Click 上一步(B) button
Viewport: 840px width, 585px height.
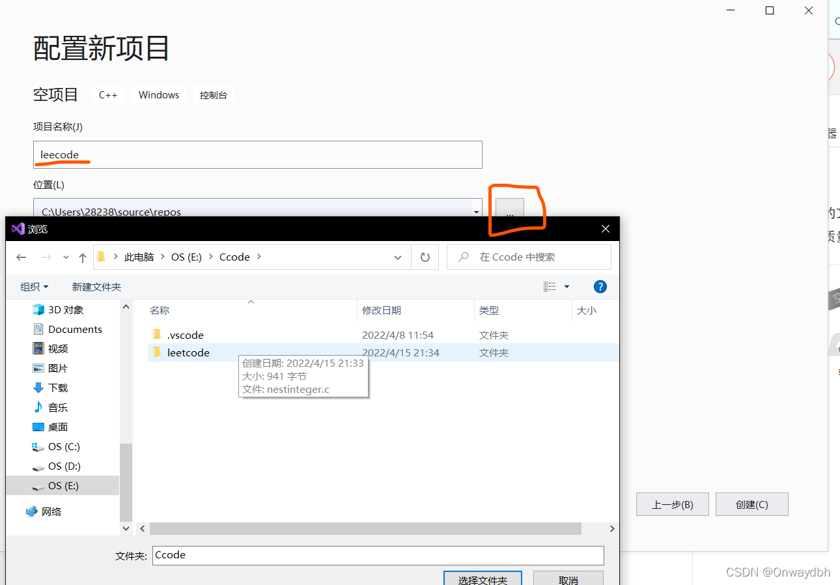[x=673, y=504]
